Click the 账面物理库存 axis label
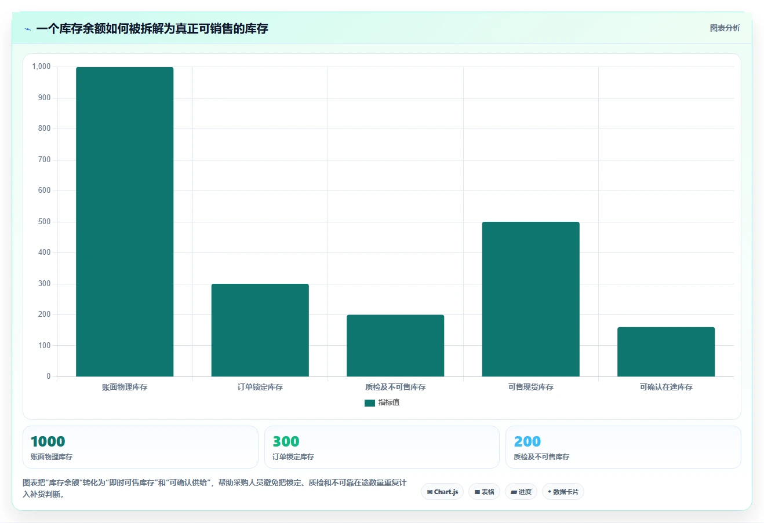Viewport: 764px width, 523px height. 125,387
